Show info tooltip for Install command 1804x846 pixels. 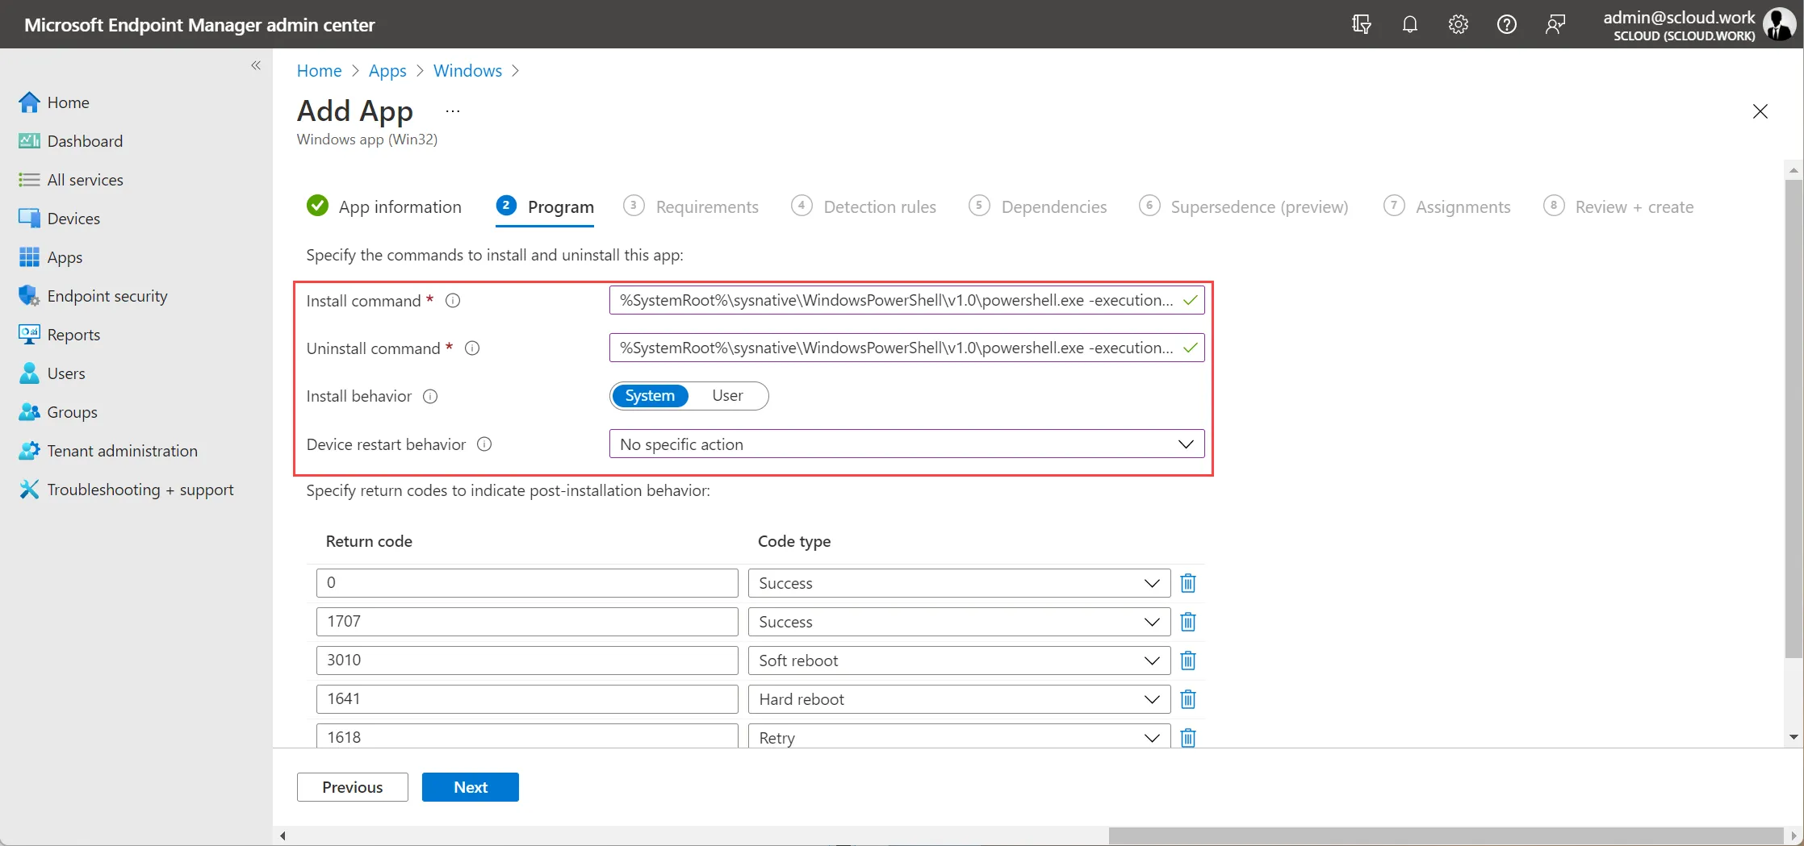453,301
